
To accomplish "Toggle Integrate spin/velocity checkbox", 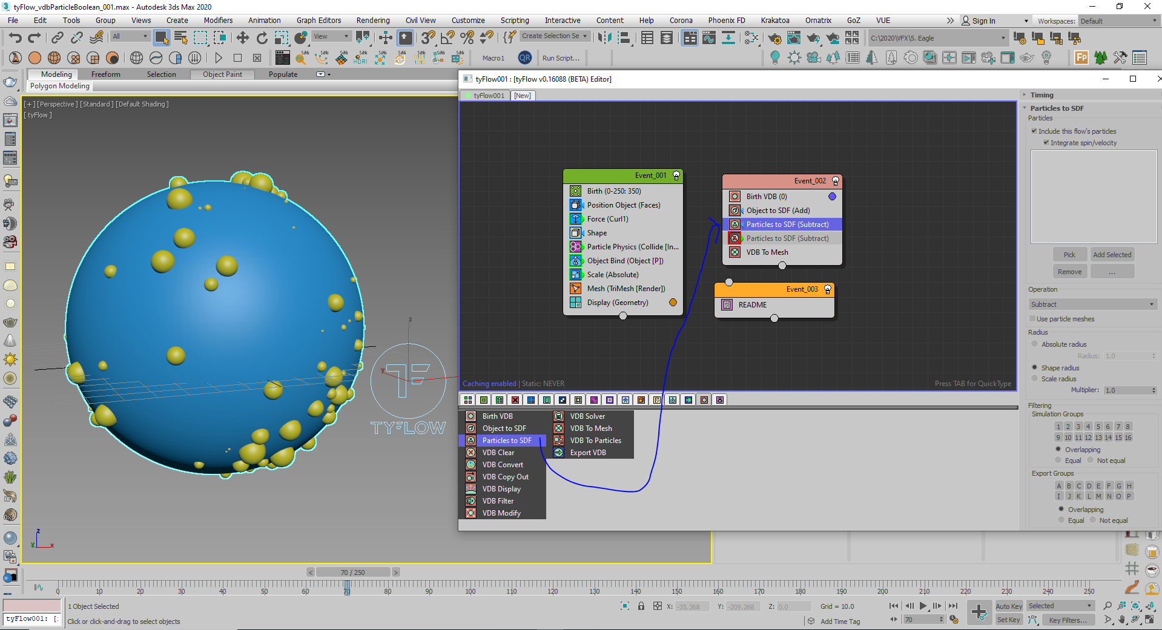I will pos(1046,143).
